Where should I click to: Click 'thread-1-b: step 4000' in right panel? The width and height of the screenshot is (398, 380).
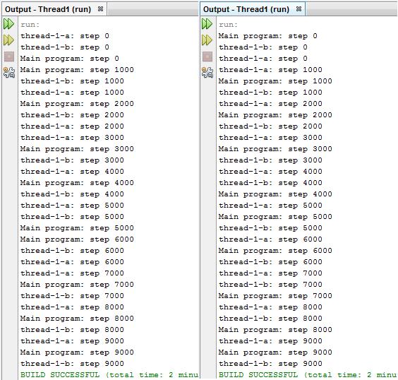coord(270,183)
